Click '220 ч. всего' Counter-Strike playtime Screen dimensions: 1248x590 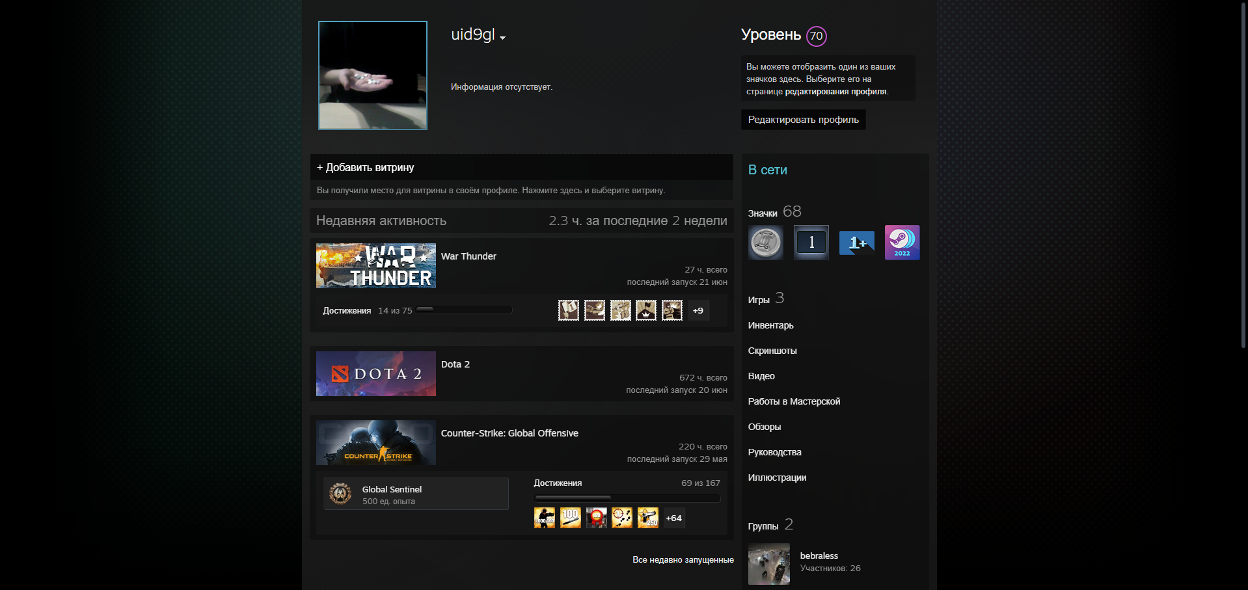click(x=703, y=446)
